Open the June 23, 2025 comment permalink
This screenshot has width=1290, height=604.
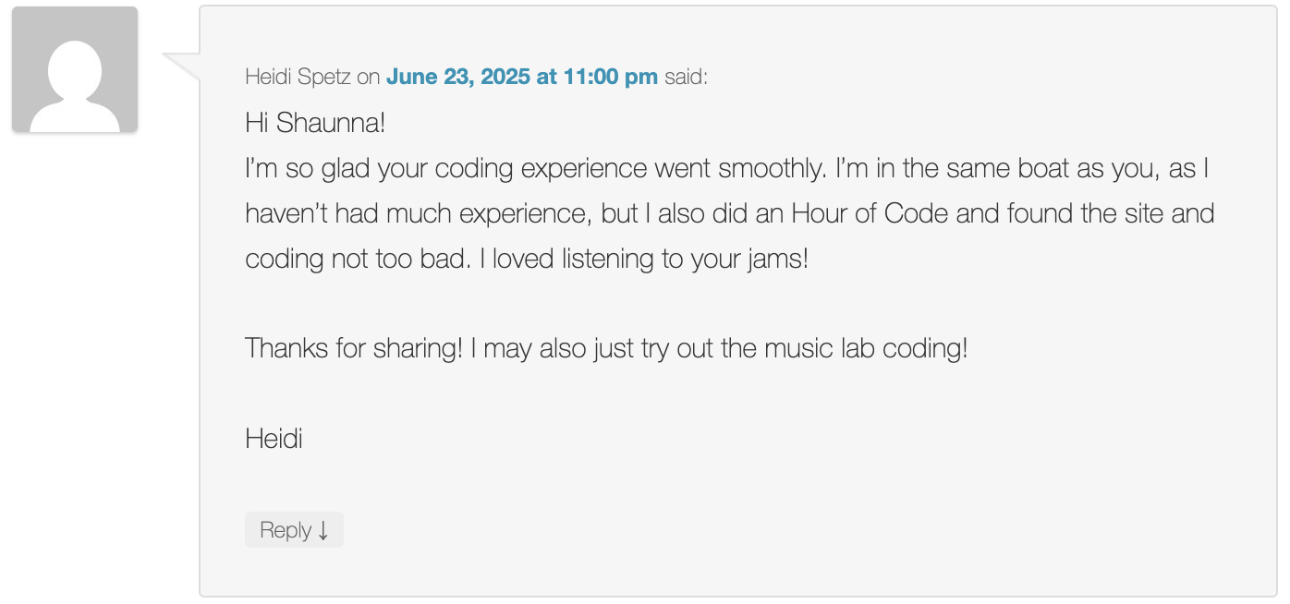pos(522,77)
